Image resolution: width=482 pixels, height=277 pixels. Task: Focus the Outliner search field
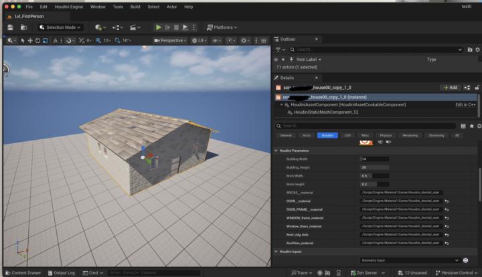376,50
